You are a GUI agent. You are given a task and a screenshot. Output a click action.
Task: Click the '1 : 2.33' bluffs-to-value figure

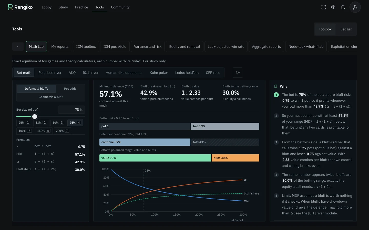coord(191,93)
